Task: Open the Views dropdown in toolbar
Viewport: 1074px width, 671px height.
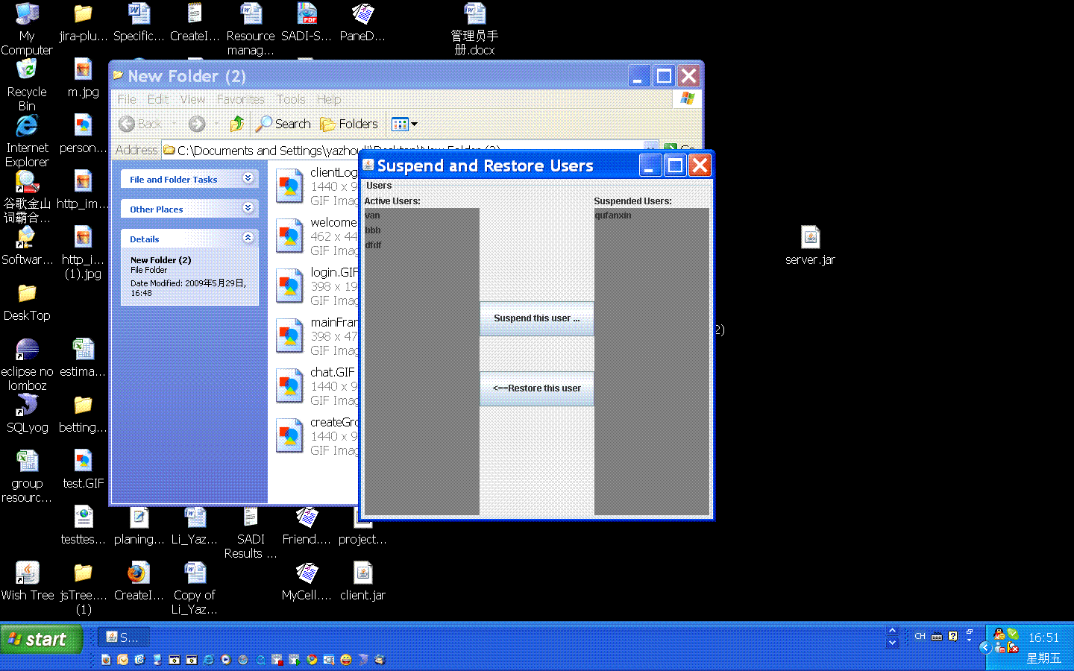Action: tap(404, 124)
